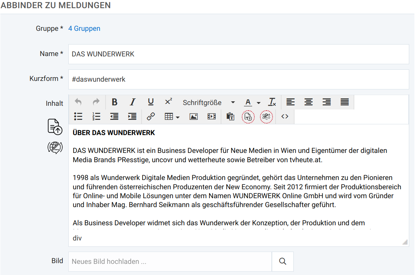Insert a video with the media icon
The height and width of the screenshot is (275, 417).
click(x=211, y=116)
